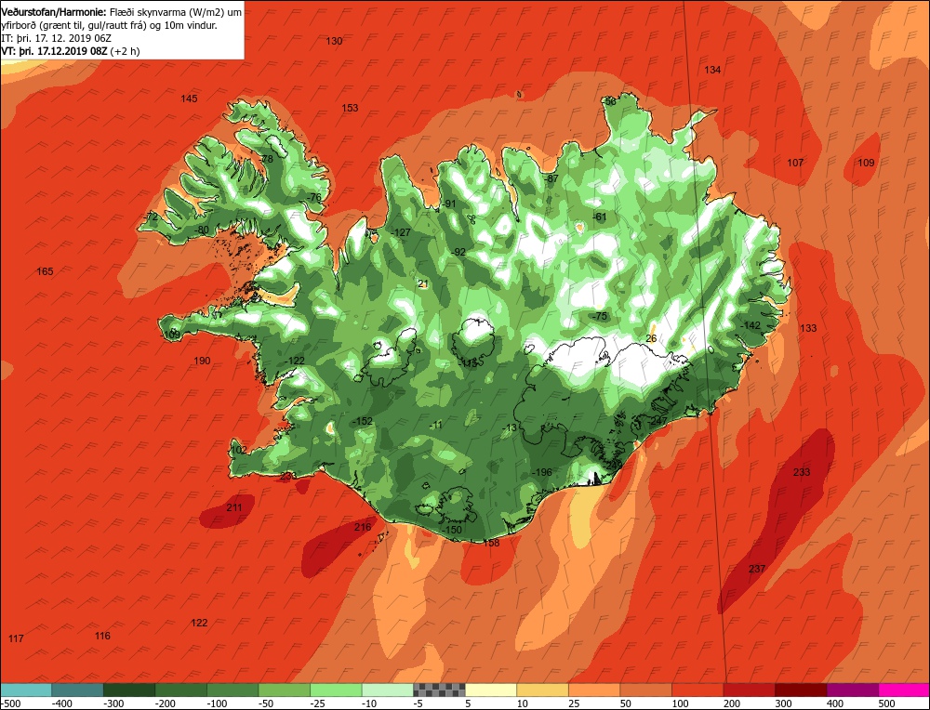Click the green swatch between -200 and -100

180,690
